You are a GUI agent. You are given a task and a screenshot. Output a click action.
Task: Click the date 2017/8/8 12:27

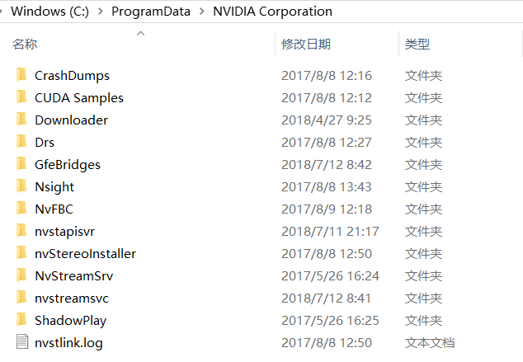click(x=327, y=143)
